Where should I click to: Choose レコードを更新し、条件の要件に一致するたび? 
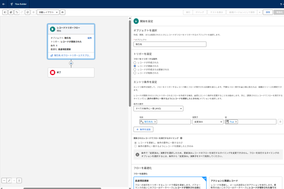tap(135, 143)
